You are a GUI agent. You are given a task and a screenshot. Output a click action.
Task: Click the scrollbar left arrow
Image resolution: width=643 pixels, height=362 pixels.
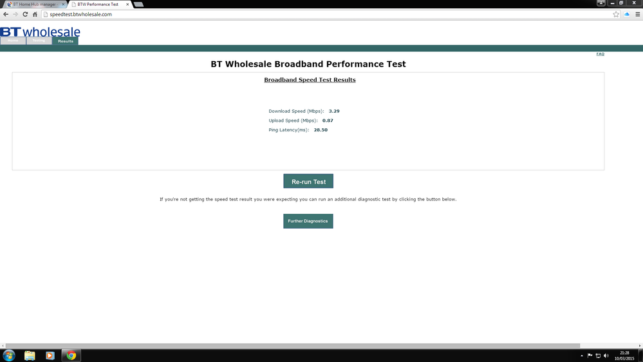[x=3, y=346]
